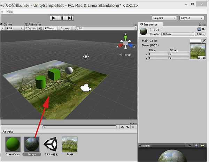Open the Help menu
Viewport: 209px width, 162px height.
10,12
